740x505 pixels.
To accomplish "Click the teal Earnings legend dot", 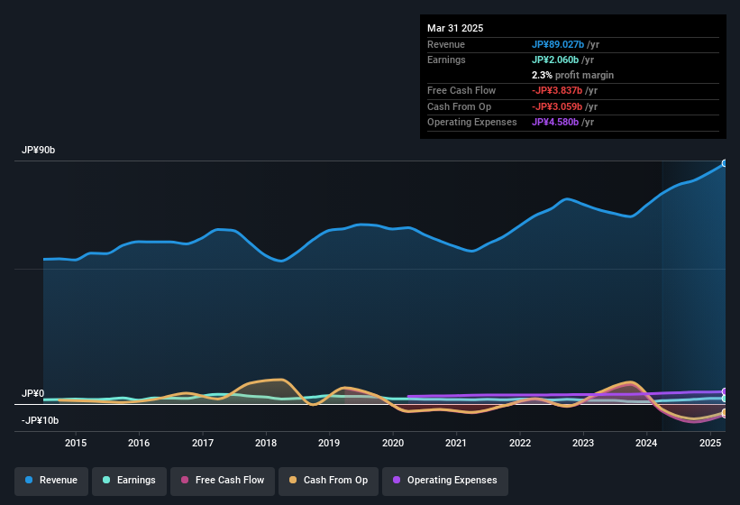I will click(x=106, y=480).
